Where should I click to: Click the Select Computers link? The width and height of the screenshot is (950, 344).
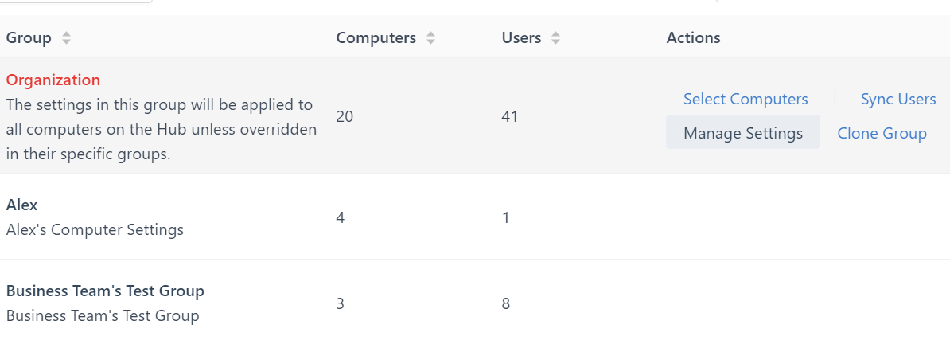point(746,99)
